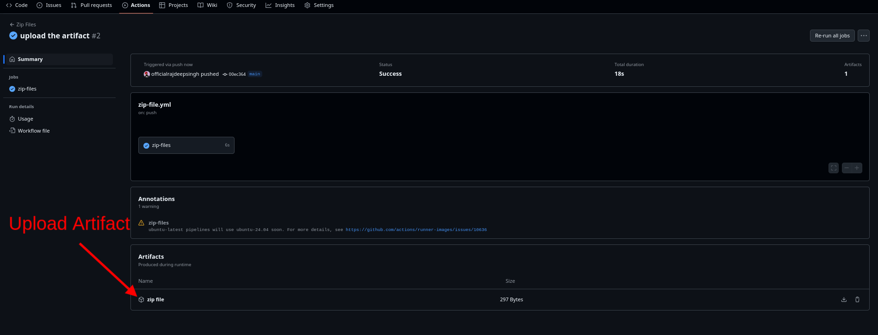Viewport: 878px width, 335px height.
Task: Click the sidebar zip-files success check icon
Action: 12,89
